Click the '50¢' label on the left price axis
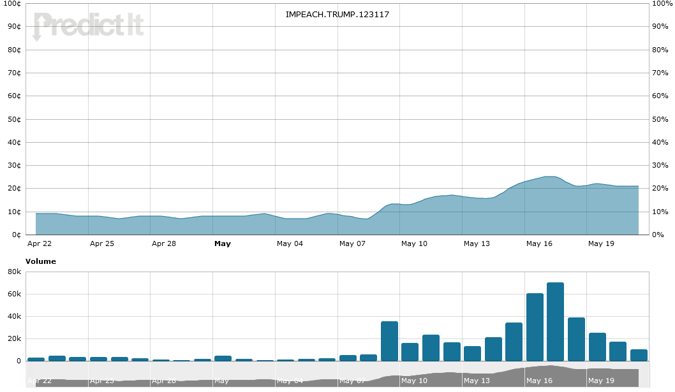The image size is (675, 392). [x=14, y=119]
